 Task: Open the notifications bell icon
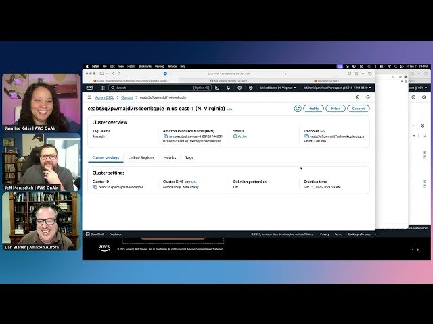coord(229,88)
